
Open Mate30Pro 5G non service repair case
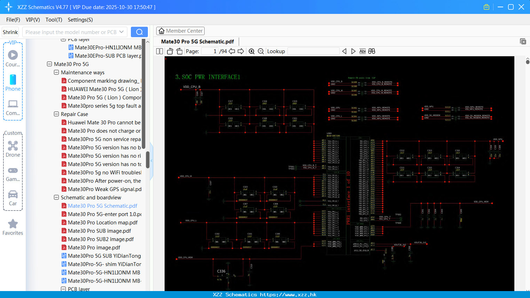click(x=101, y=139)
